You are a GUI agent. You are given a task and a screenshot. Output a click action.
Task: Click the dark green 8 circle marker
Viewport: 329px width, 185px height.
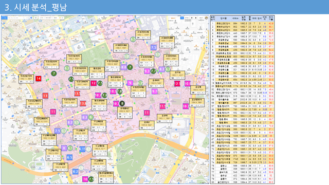(122, 103)
